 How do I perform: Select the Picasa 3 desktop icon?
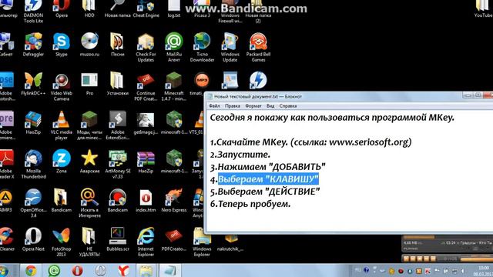pos(202,8)
